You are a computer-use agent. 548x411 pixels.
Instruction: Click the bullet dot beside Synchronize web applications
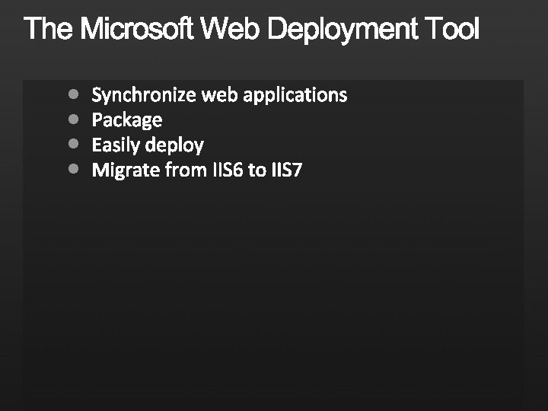point(72,94)
